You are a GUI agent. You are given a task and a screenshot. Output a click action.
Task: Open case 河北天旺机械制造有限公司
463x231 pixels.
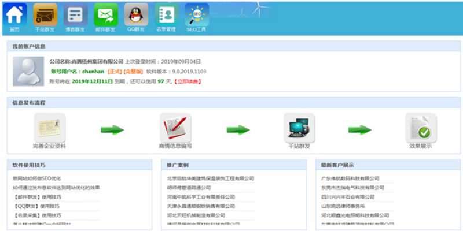(x=196, y=215)
